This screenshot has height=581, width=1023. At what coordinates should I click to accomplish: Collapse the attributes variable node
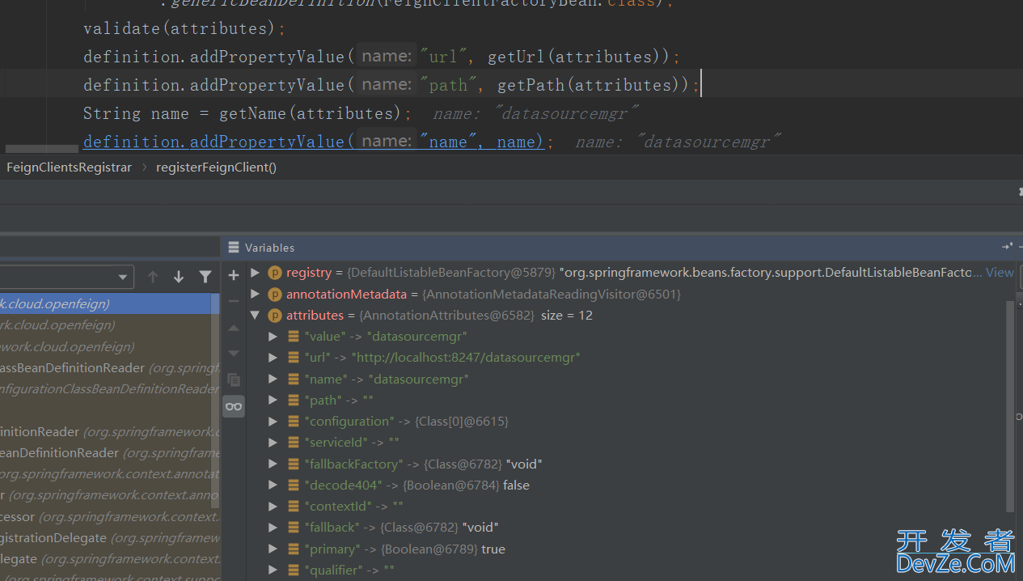coord(256,316)
